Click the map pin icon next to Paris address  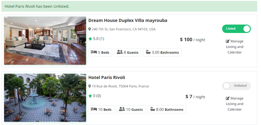tap(90, 86)
